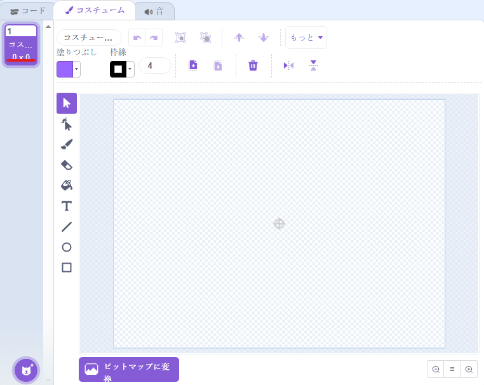
Task: Select the Line tool
Action: point(67,227)
